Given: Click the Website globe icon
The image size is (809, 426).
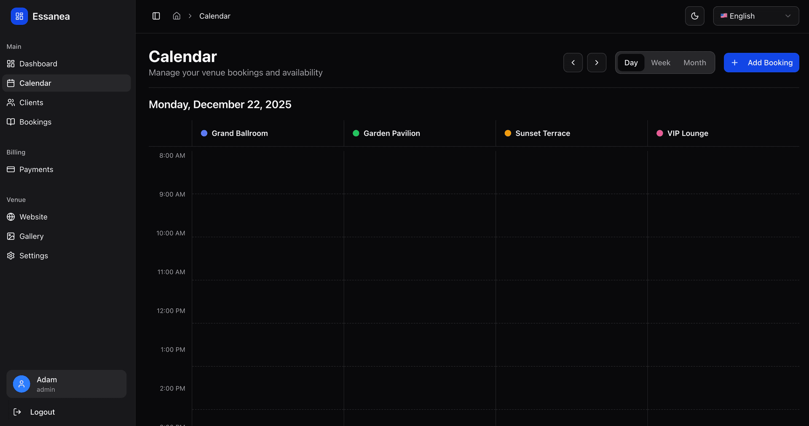Looking at the screenshot, I should pos(11,217).
